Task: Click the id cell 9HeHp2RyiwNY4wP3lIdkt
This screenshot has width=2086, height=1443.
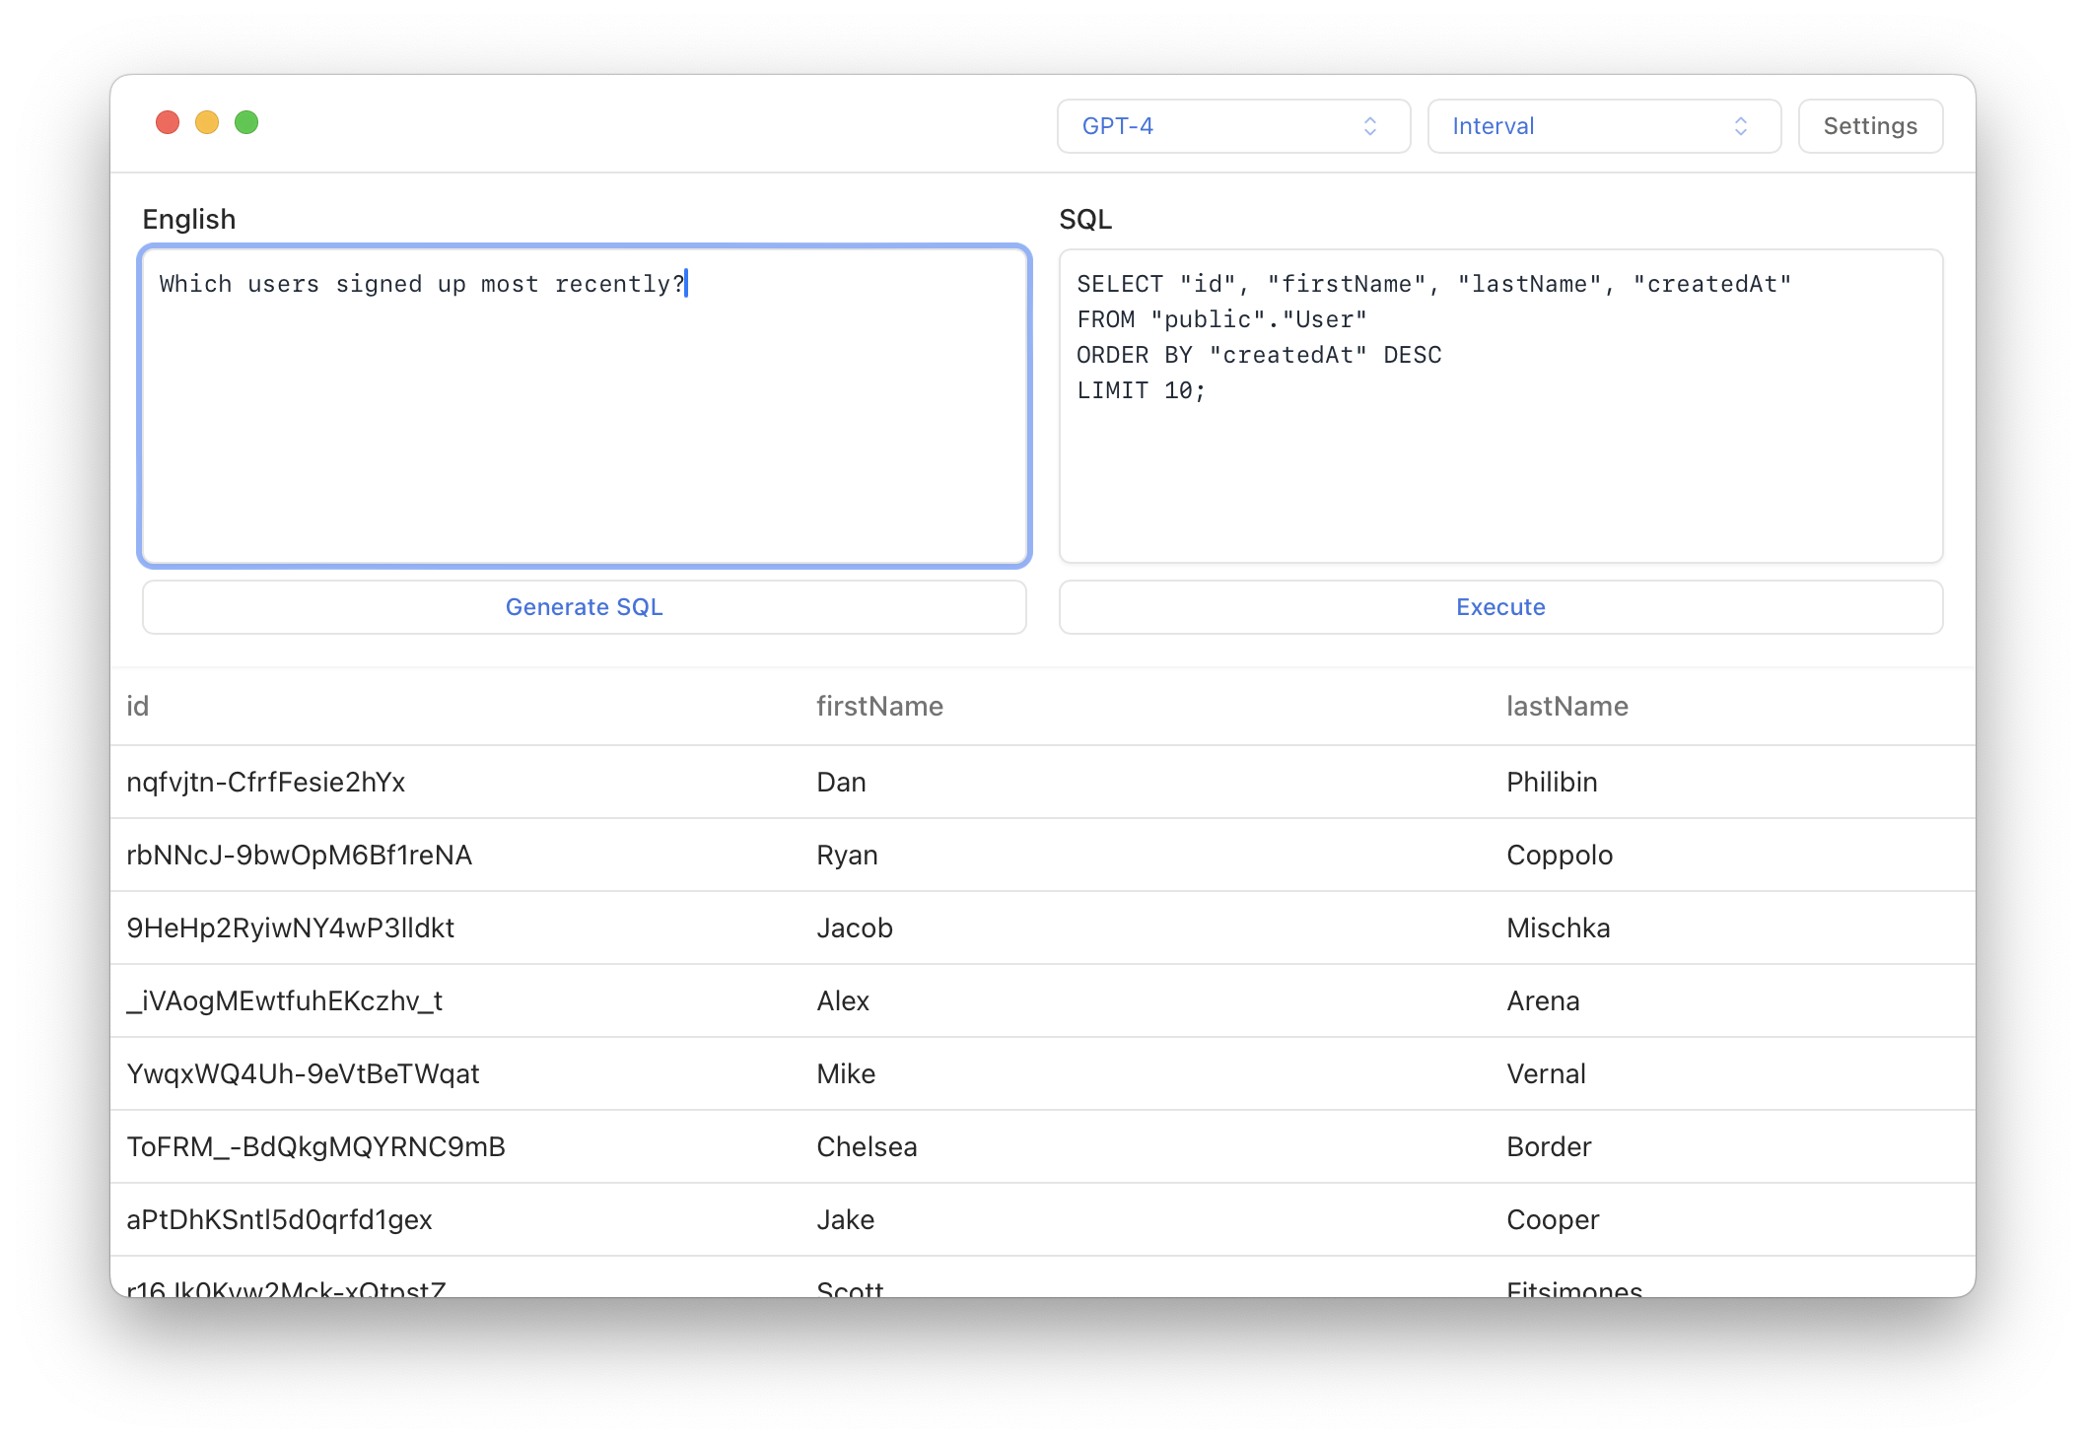Action: [290, 928]
